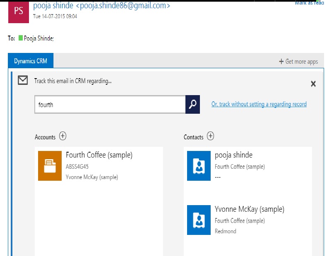
Task: Click track without setting a regarding record
Action: (x=259, y=104)
